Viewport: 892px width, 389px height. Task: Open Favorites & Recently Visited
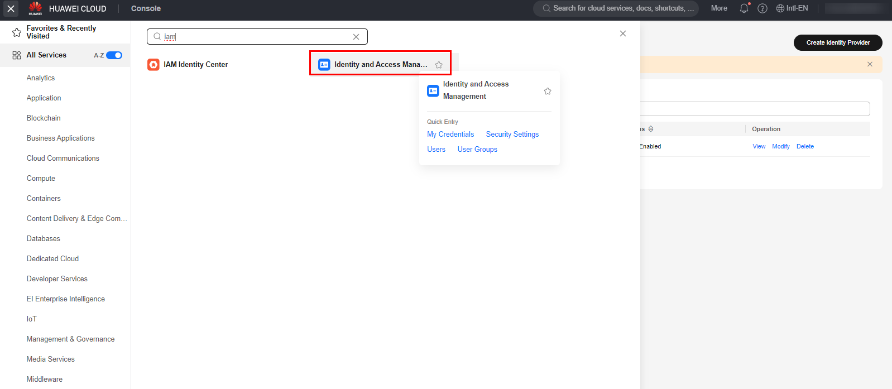click(x=61, y=32)
